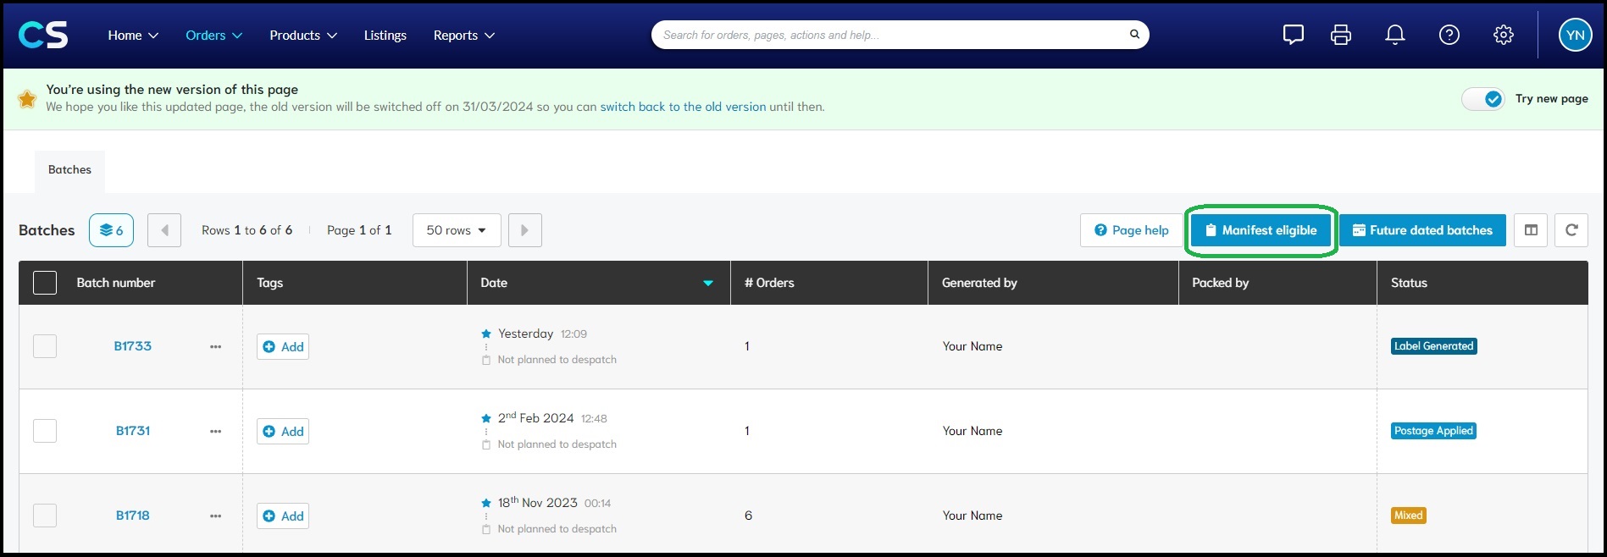Expand the Orders menu

point(213,36)
